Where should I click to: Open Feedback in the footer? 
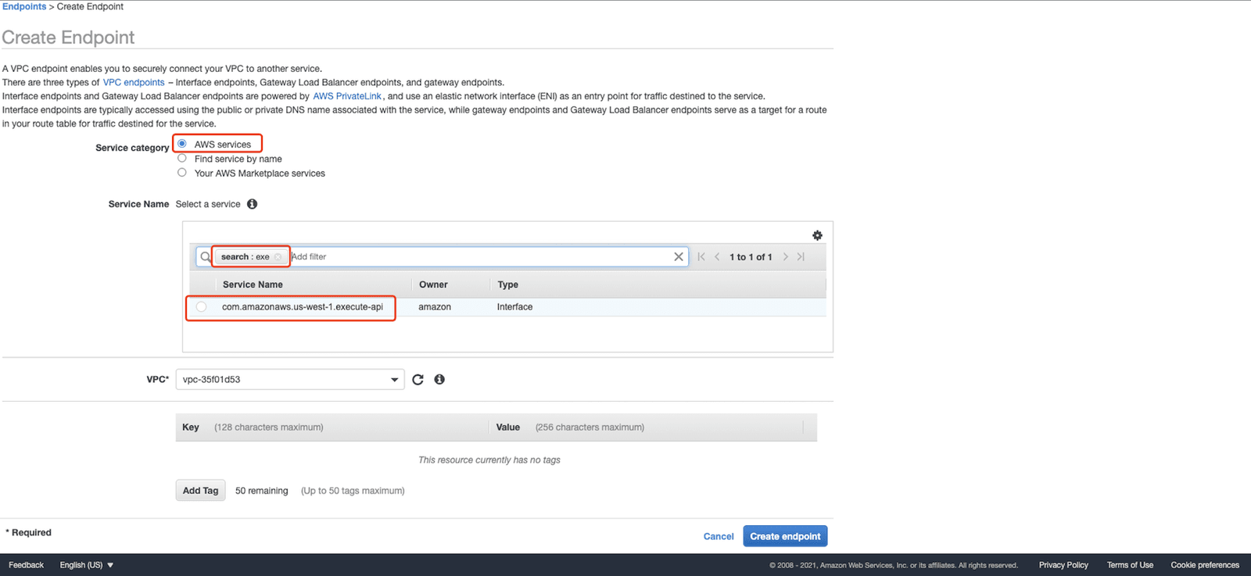point(26,565)
